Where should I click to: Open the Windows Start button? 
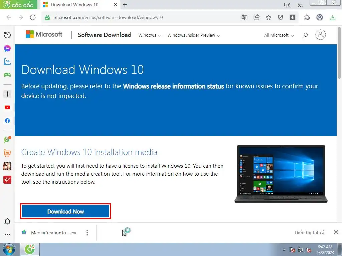(9, 249)
